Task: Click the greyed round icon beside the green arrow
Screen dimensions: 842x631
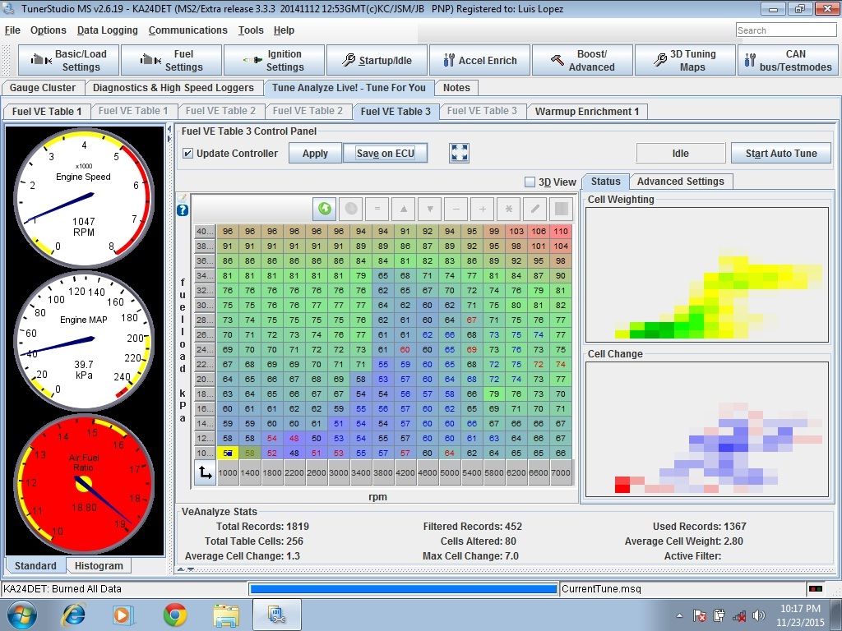Action: tap(350, 209)
